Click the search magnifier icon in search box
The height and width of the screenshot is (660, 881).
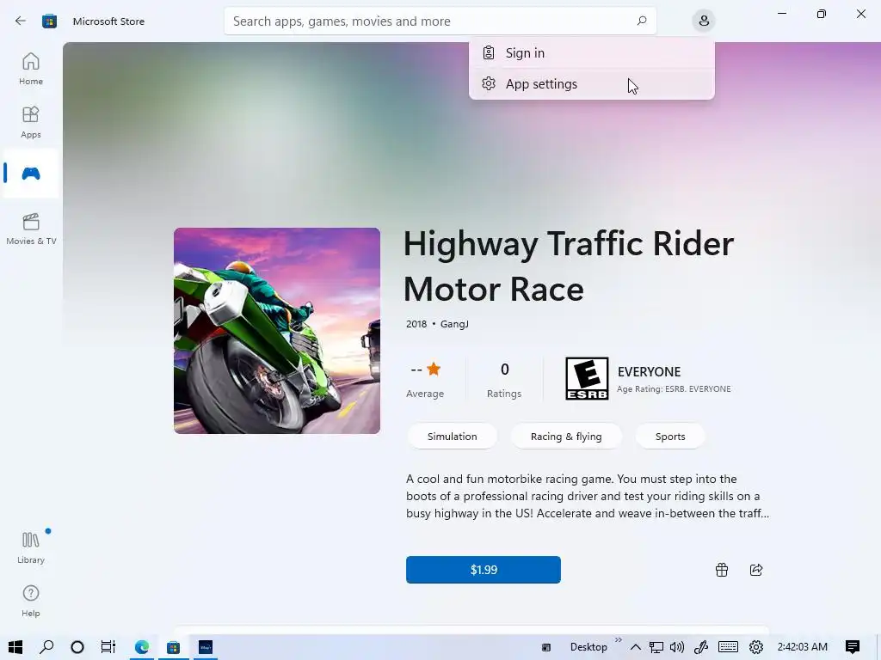642,21
